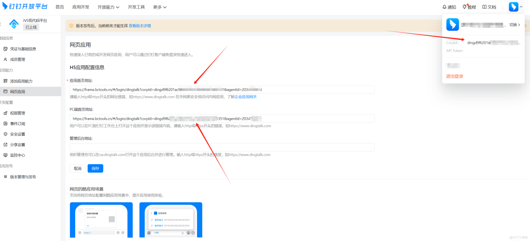
Task: Open 成员管理 in sidebar
Action: click(x=17, y=59)
